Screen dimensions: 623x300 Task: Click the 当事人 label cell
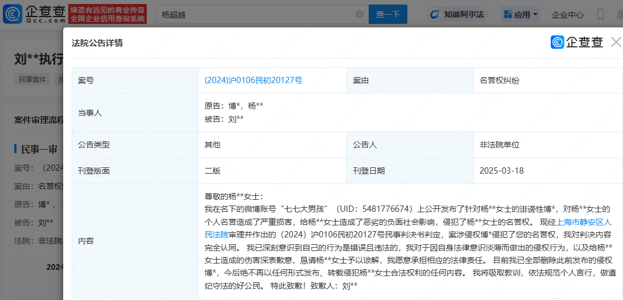pos(135,113)
